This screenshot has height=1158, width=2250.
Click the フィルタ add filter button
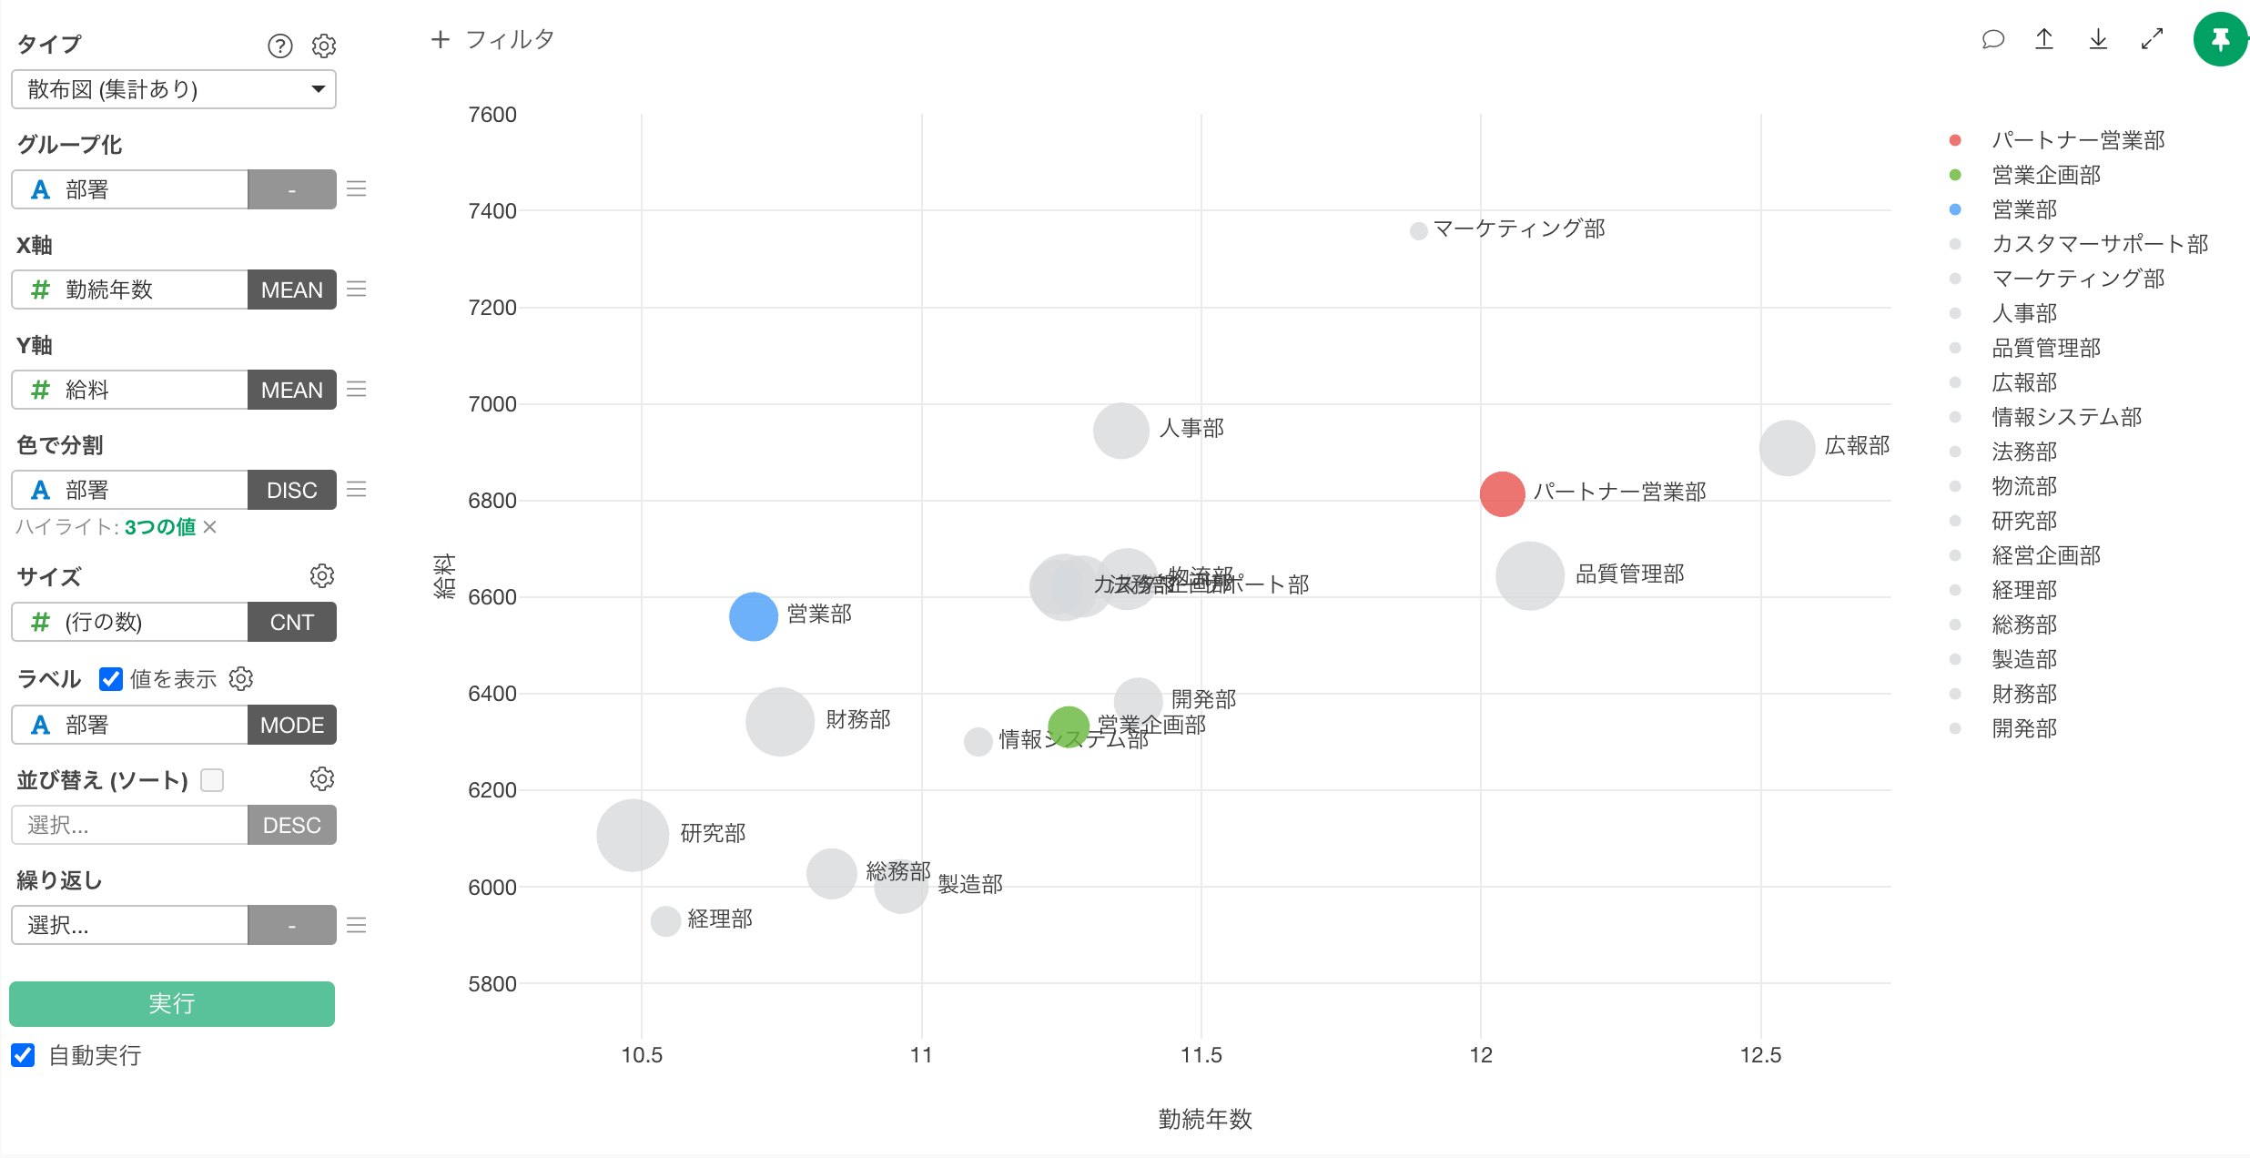pos(492,39)
